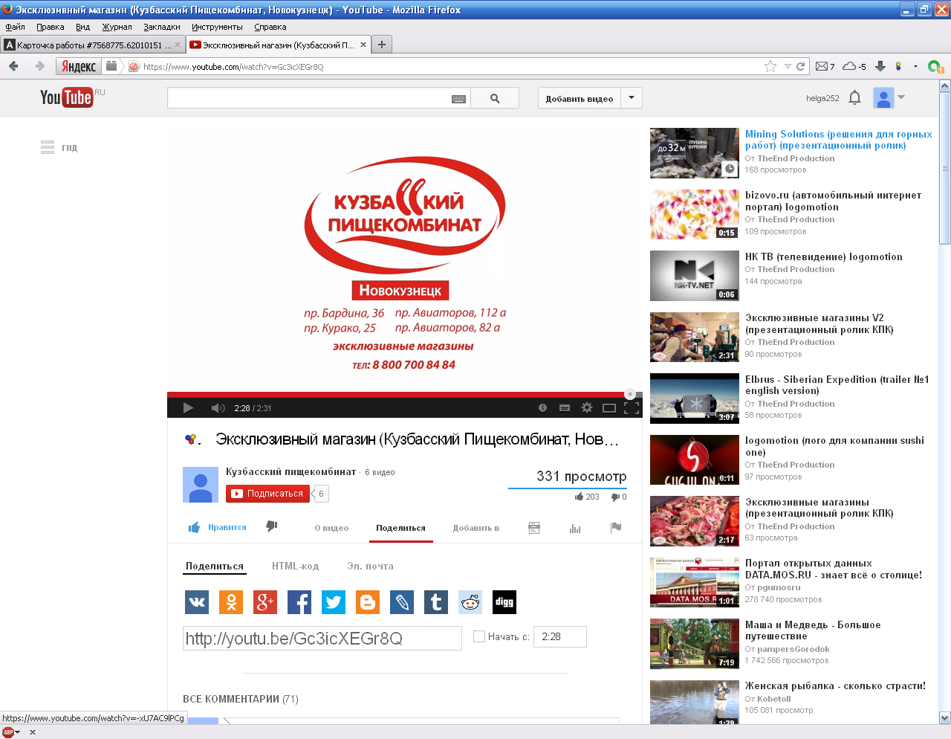
Task: Toggle theater mode in the player
Action: pos(609,407)
